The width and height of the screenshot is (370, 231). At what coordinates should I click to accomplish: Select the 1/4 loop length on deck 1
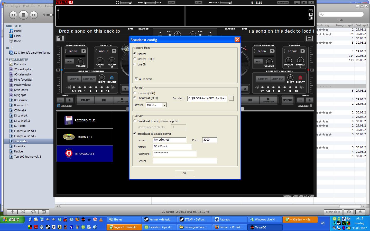[x=74, y=88]
